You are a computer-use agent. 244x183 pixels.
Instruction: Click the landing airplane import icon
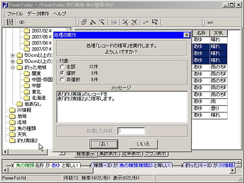[125, 22]
